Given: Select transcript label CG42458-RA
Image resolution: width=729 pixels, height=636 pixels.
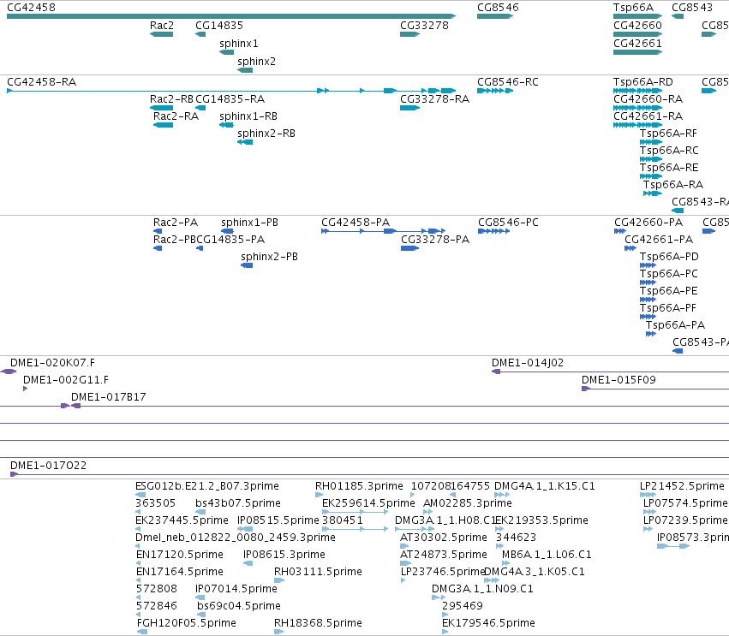Looking at the screenshot, I should [x=41, y=82].
